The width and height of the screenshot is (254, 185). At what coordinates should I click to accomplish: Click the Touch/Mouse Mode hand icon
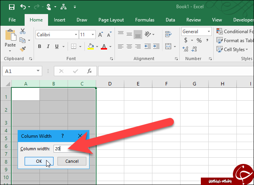[48, 7]
